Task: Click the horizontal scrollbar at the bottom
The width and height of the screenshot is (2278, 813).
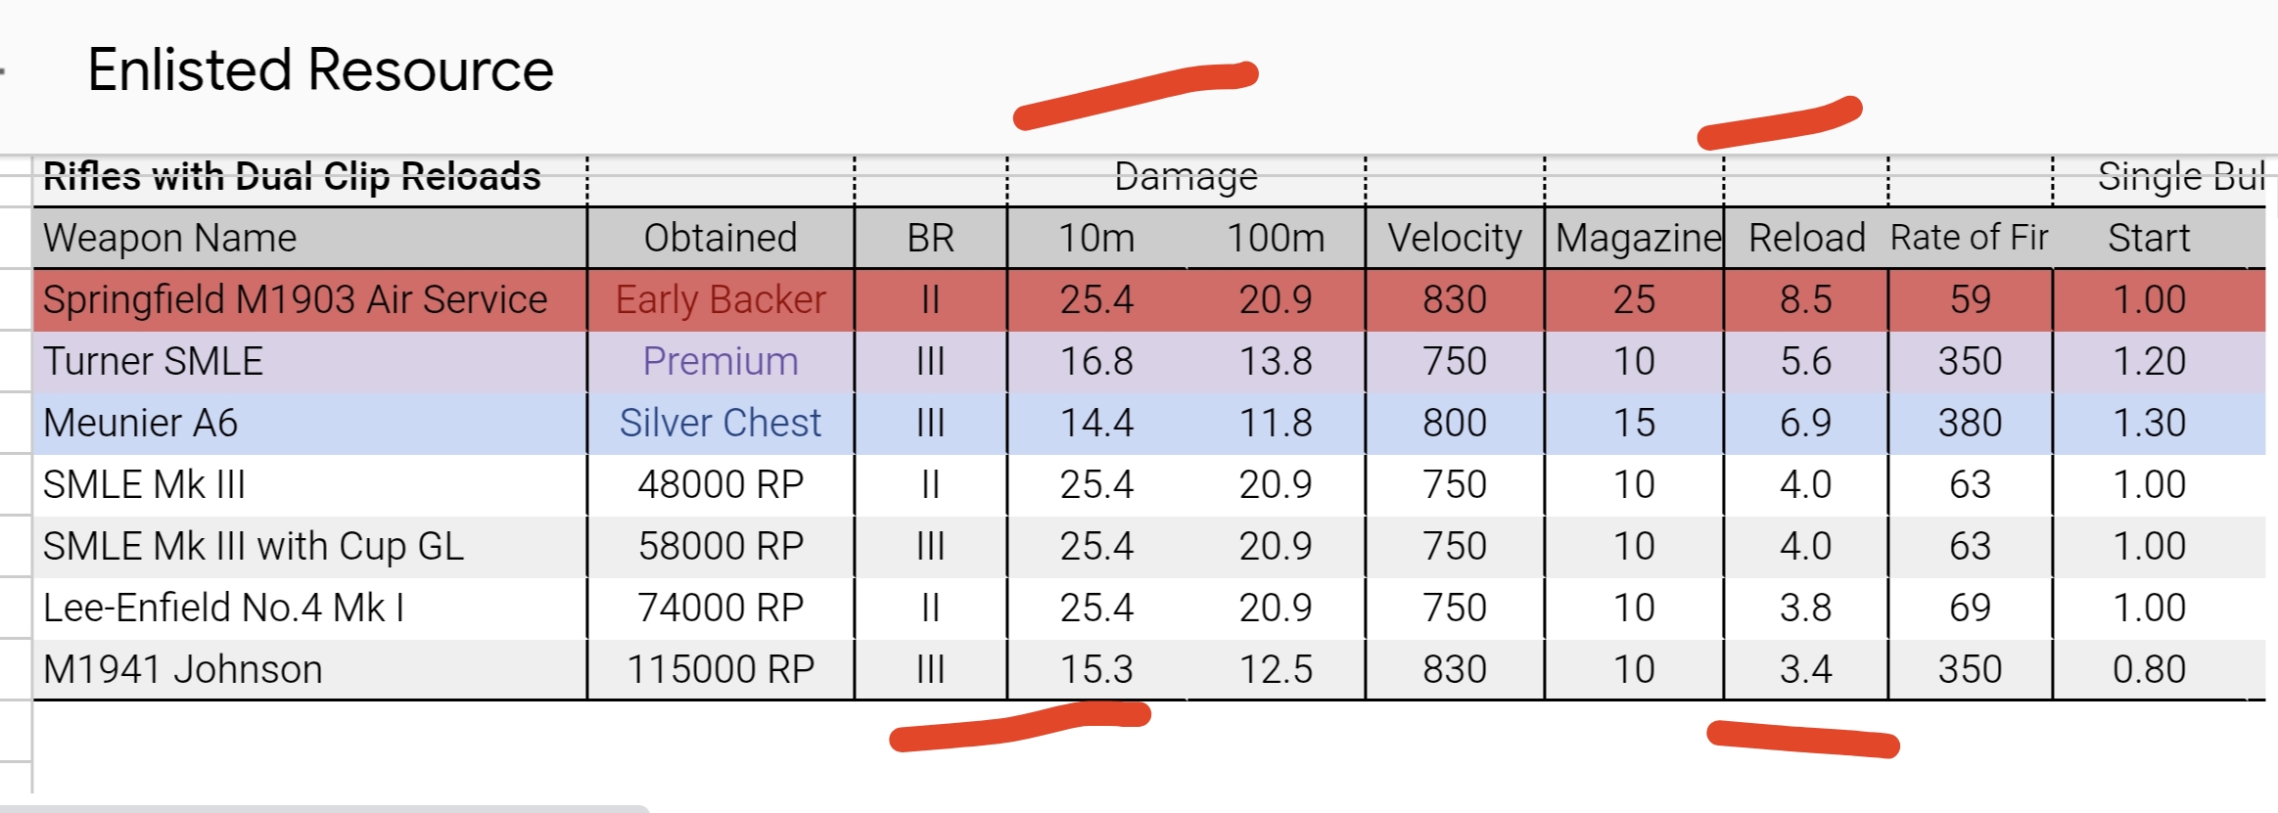Action: (323, 808)
